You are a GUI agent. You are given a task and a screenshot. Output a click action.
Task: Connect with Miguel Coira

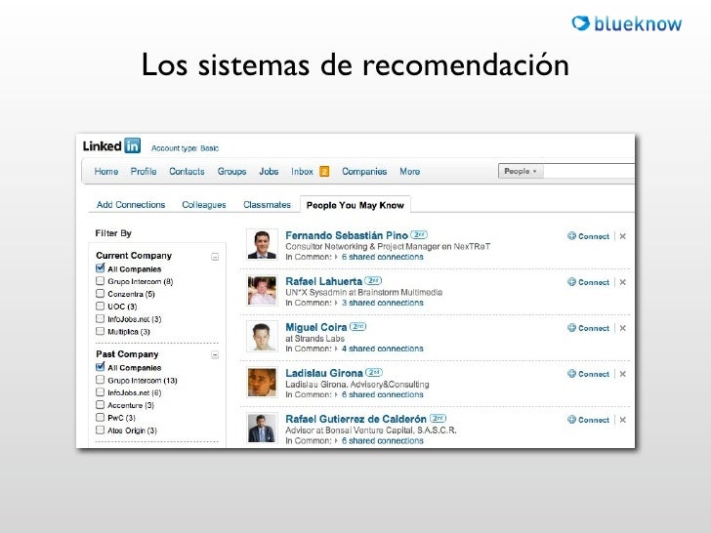pyautogui.click(x=588, y=328)
